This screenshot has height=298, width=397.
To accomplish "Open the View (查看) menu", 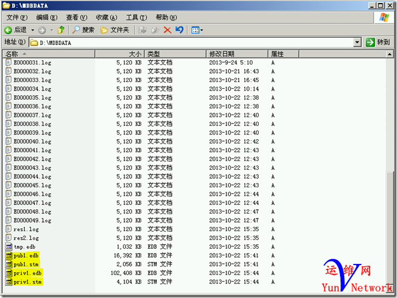I will [x=76, y=18].
